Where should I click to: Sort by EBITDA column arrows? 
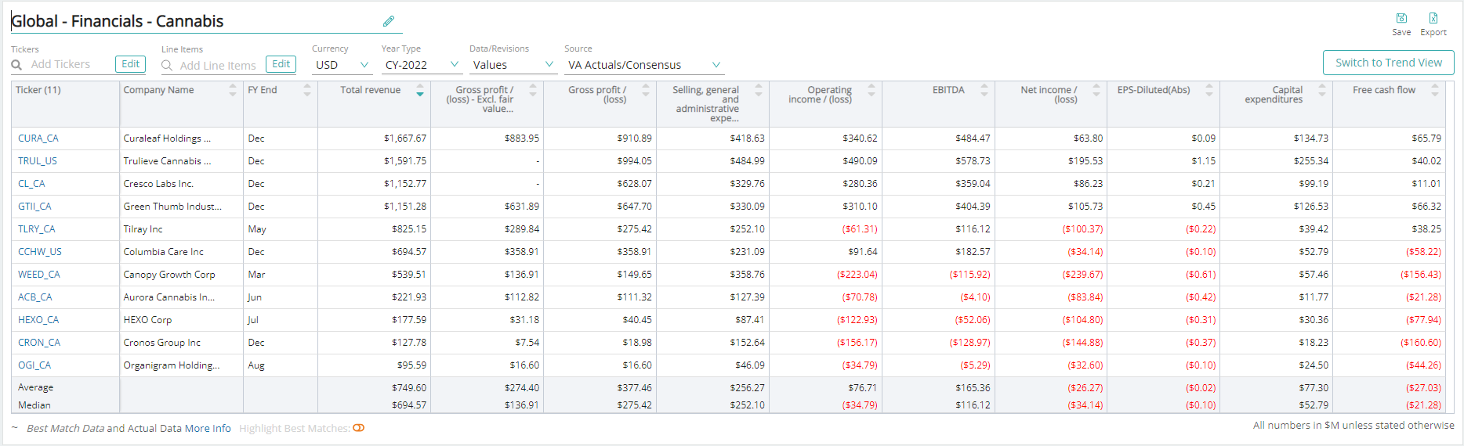(x=984, y=90)
